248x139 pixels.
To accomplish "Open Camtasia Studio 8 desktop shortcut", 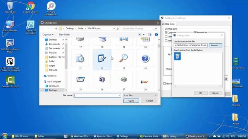I will (x=10, y=82).
